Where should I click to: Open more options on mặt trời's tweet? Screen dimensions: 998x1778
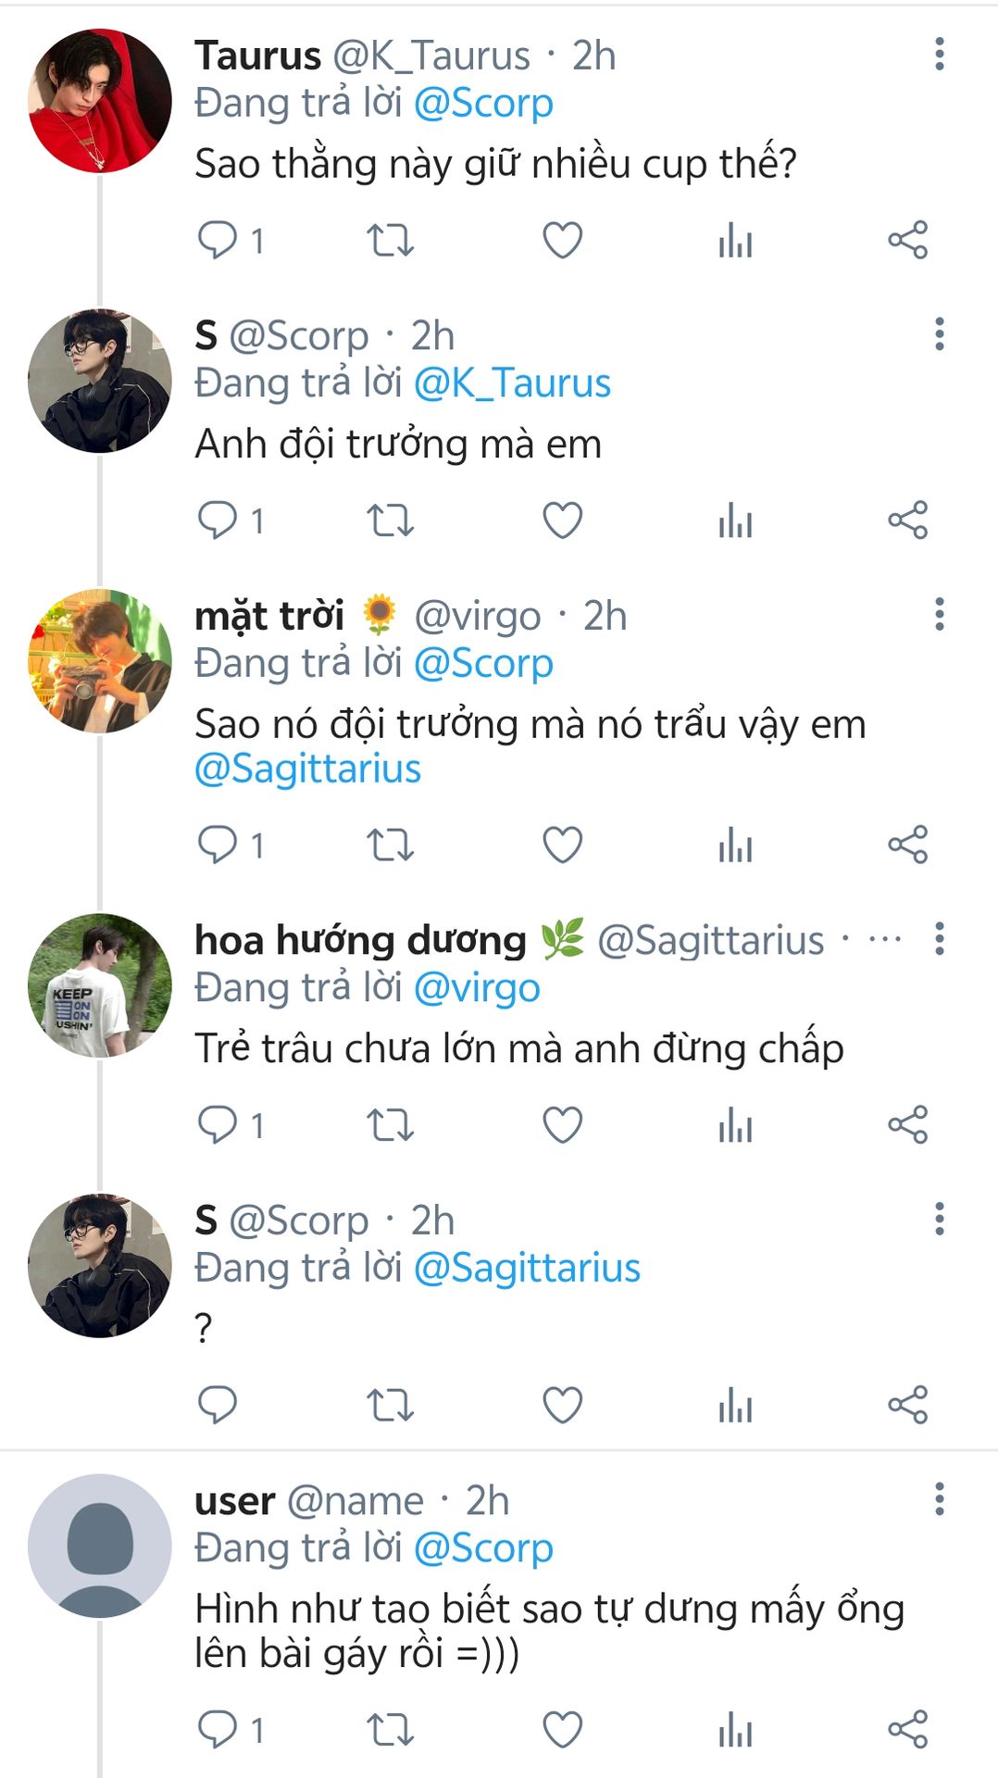[940, 614]
